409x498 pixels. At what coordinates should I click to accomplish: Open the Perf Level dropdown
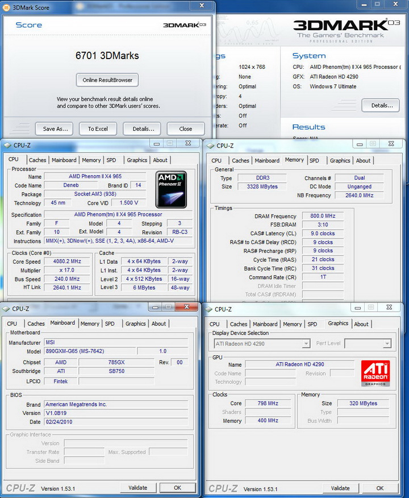pyautogui.click(x=387, y=343)
